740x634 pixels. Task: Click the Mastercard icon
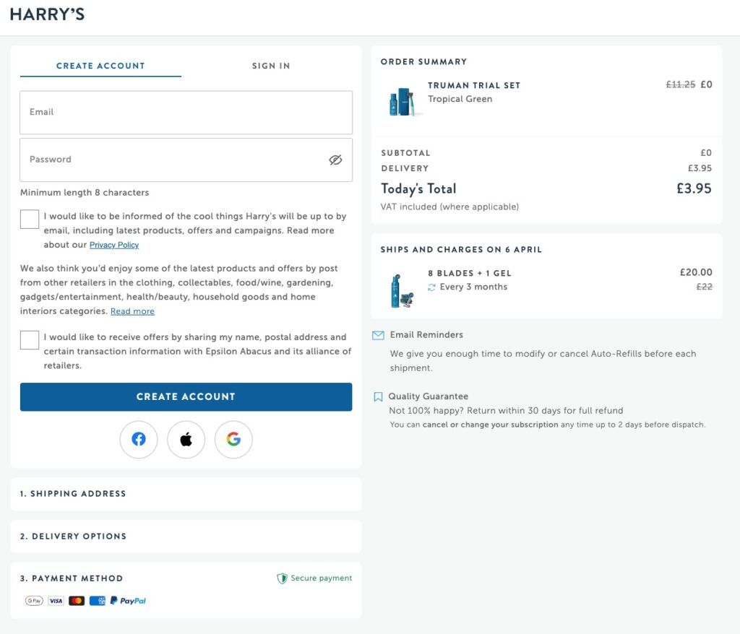(77, 601)
